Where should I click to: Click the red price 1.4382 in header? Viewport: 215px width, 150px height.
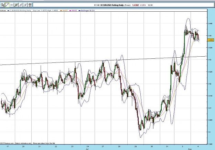[136, 5]
